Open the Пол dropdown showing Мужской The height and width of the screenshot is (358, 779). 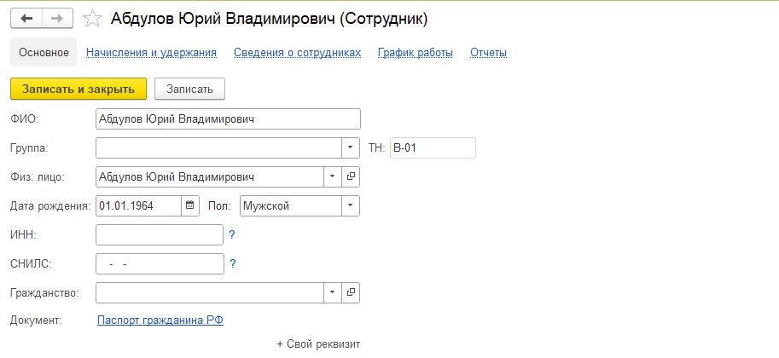351,205
